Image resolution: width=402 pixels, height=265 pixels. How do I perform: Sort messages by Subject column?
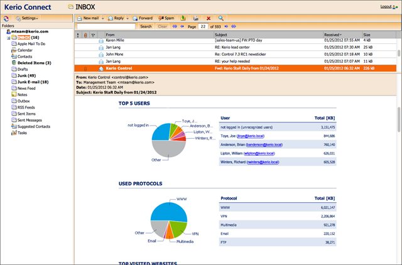pyautogui.click(x=268, y=35)
